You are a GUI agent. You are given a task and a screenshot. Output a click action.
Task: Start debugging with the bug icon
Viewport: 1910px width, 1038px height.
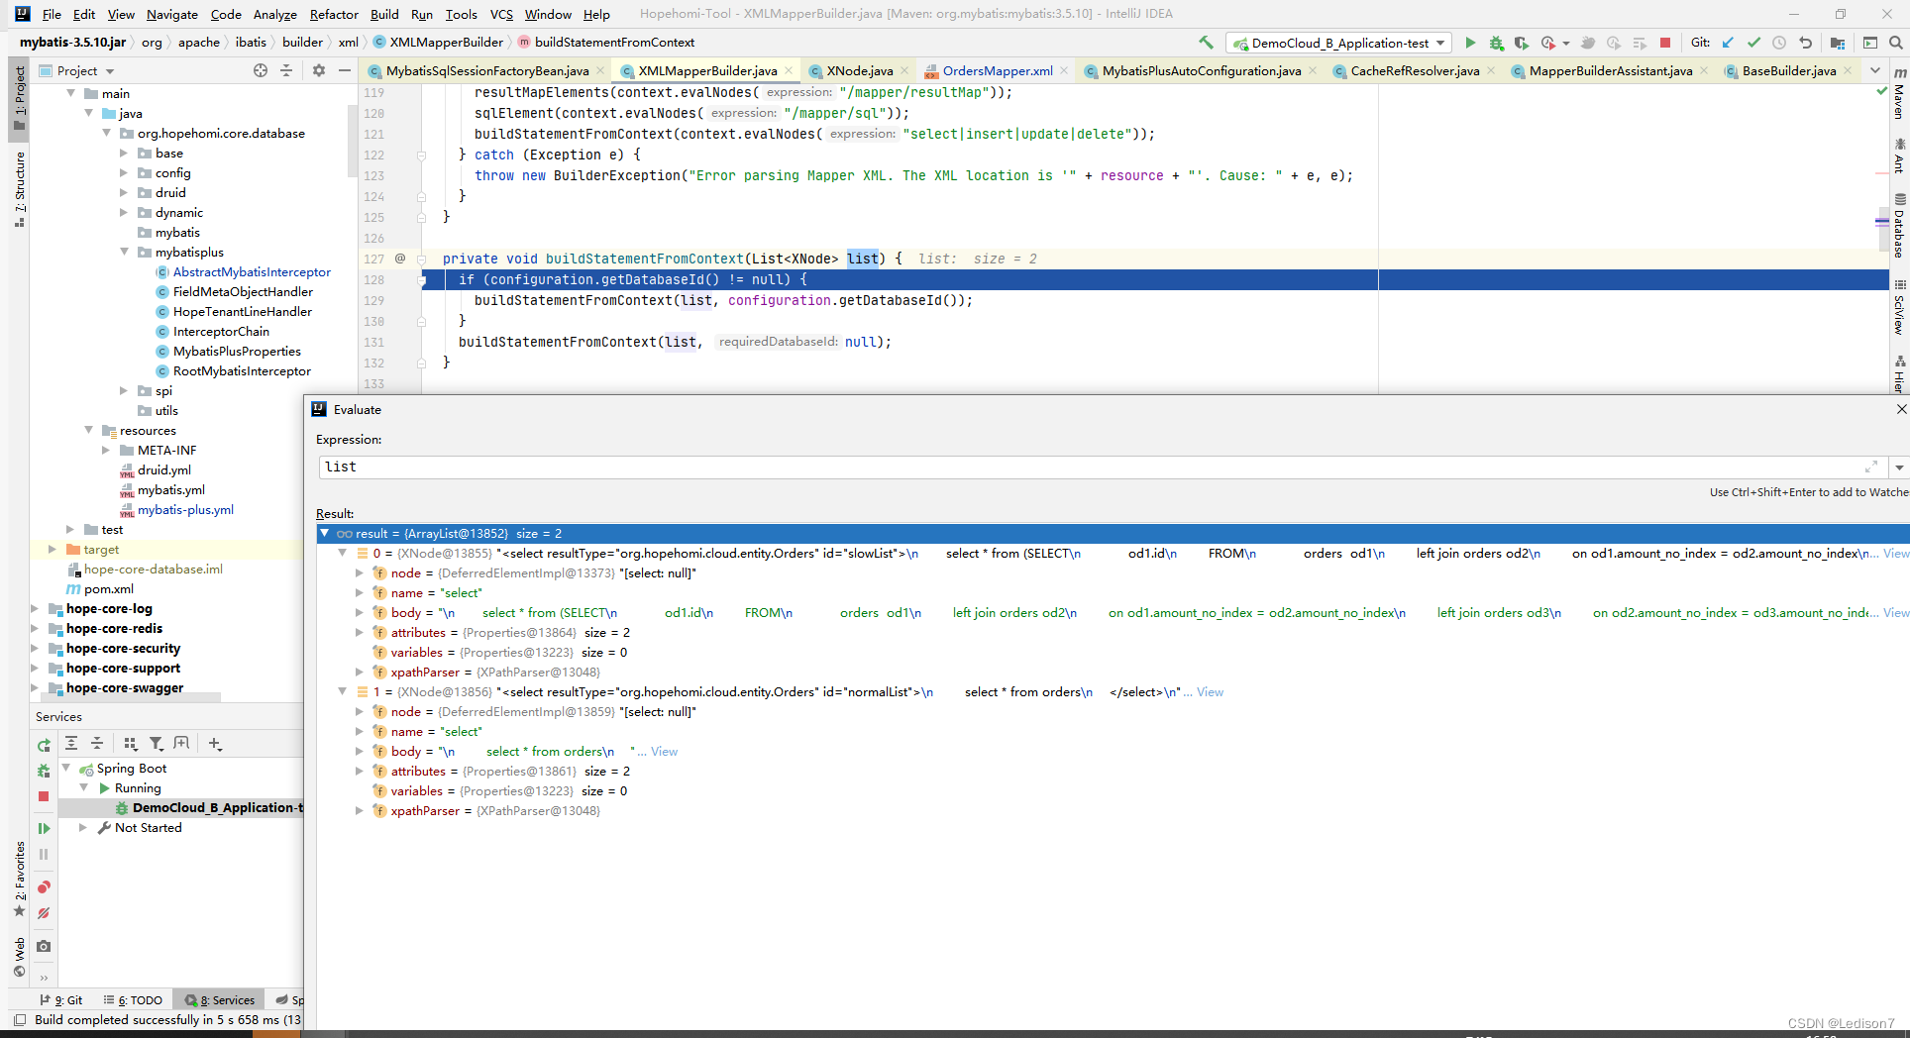(1496, 43)
